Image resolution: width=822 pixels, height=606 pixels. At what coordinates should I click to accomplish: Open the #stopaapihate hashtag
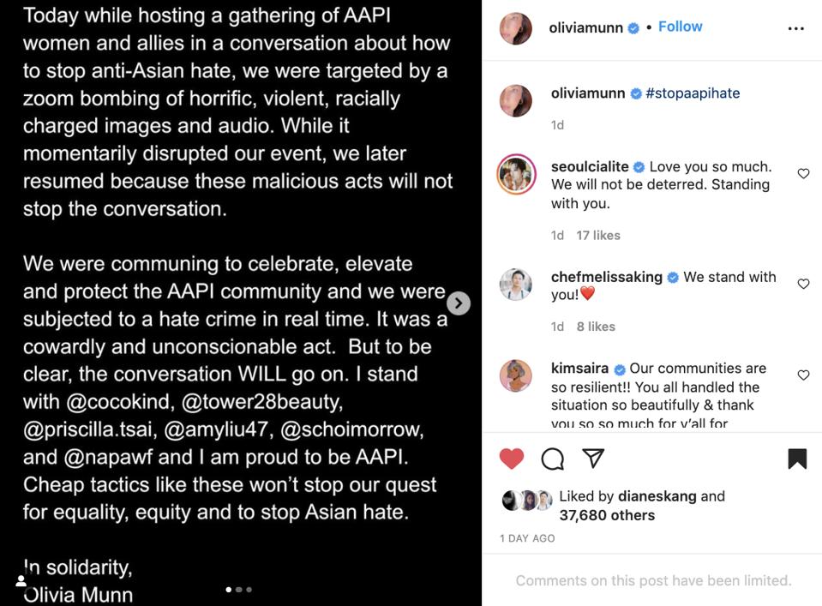point(693,93)
